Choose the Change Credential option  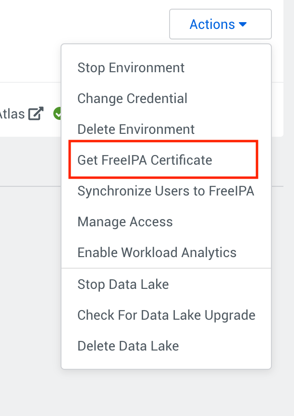click(x=132, y=99)
